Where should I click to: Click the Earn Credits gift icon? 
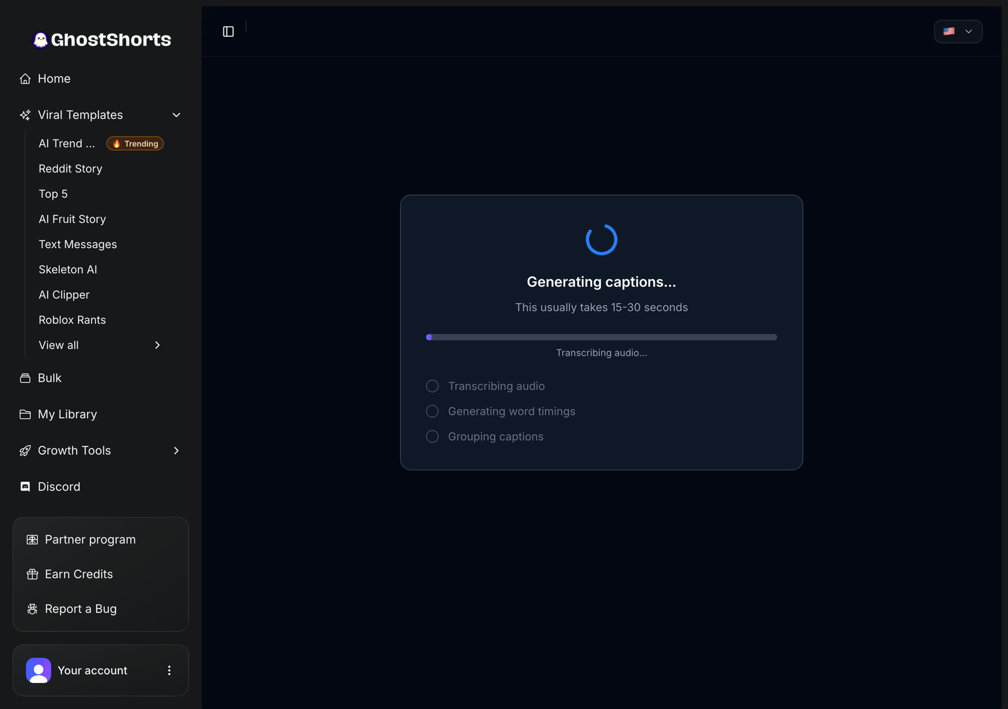coord(32,574)
